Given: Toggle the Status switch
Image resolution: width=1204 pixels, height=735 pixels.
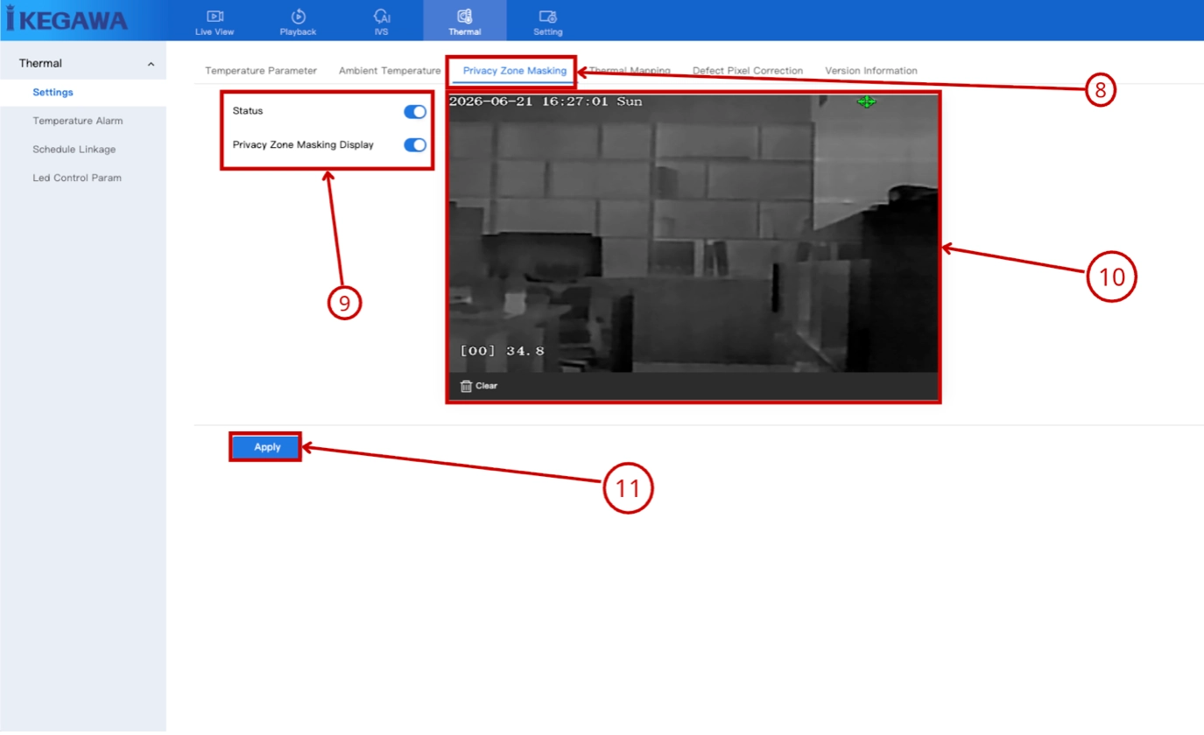Looking at the screenshot, I should 415,111.
